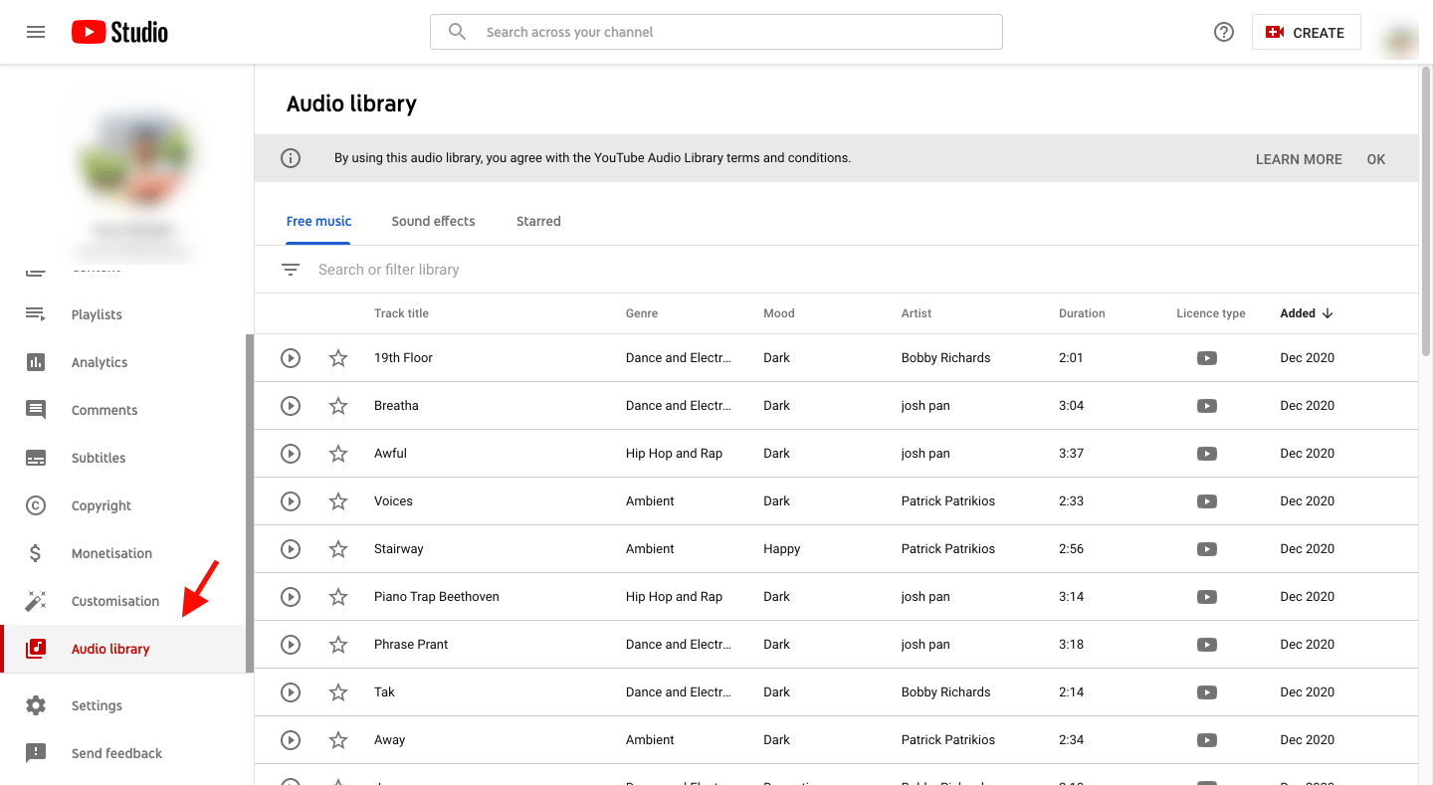Switch to the Sound effects tab
1433x785 pixels.
433,221
